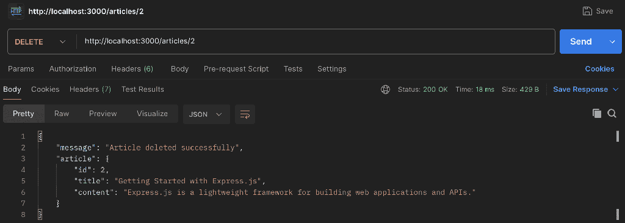Click the network globe icon near Status

tap(385, 89)
